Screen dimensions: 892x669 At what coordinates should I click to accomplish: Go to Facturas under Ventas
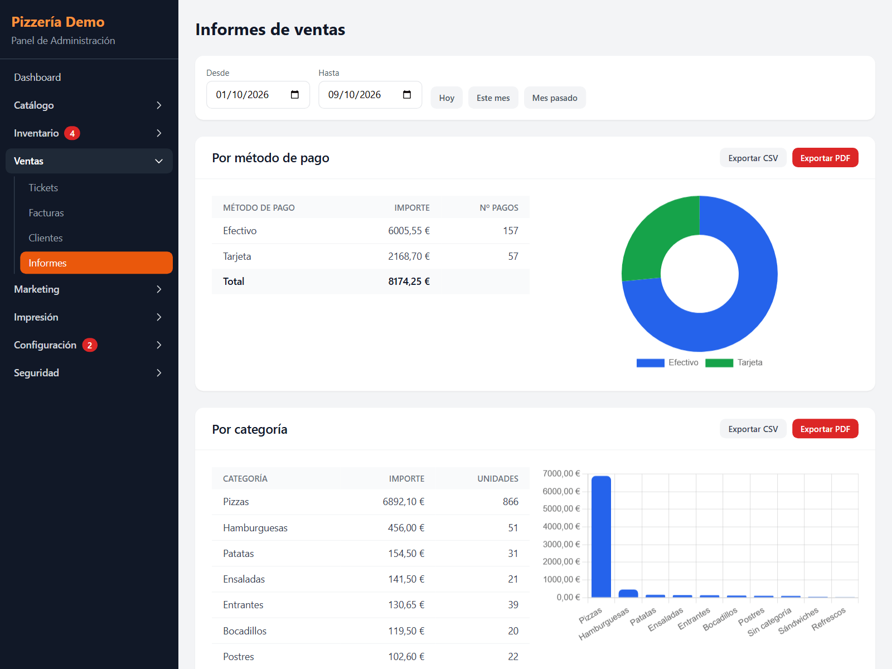click(96, 213)
